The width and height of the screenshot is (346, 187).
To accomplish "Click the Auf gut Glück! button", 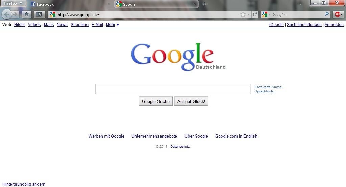I will 191,101.
